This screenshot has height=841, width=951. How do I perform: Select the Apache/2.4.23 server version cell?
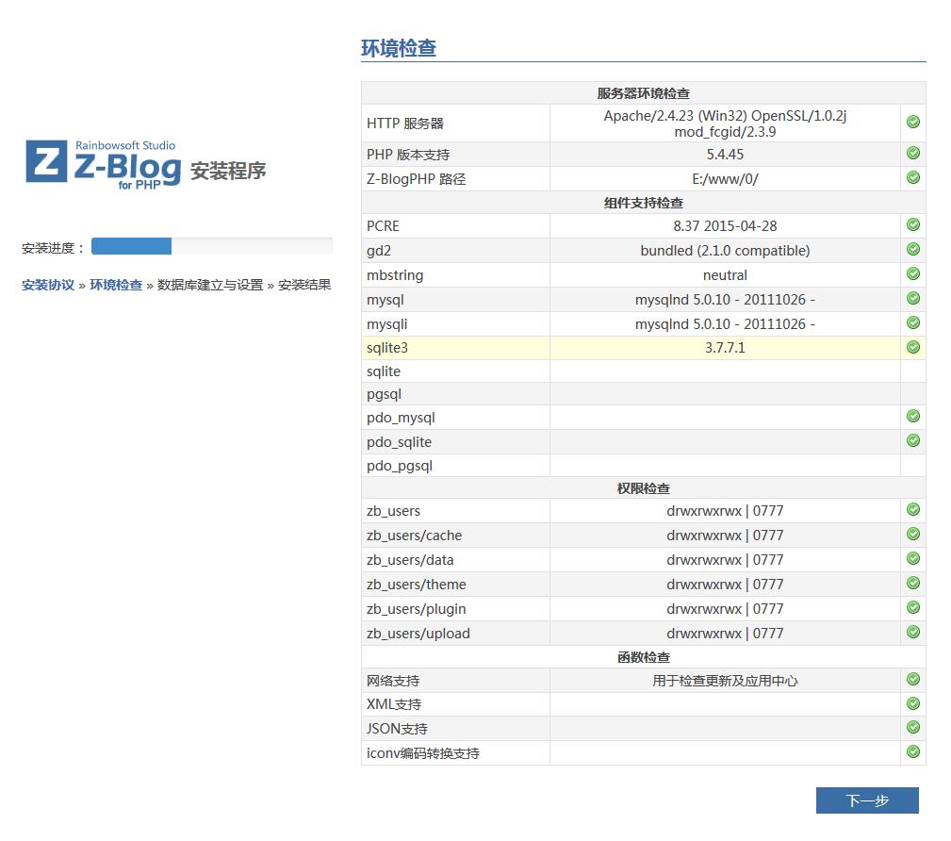(725, 124)
